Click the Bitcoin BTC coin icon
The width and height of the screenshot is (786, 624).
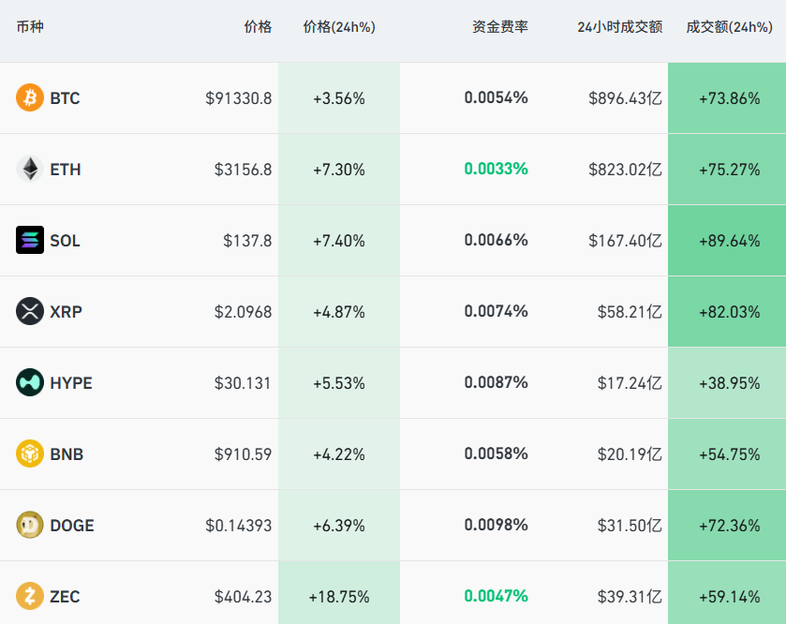pyautogui.click(x=30, y=97)
